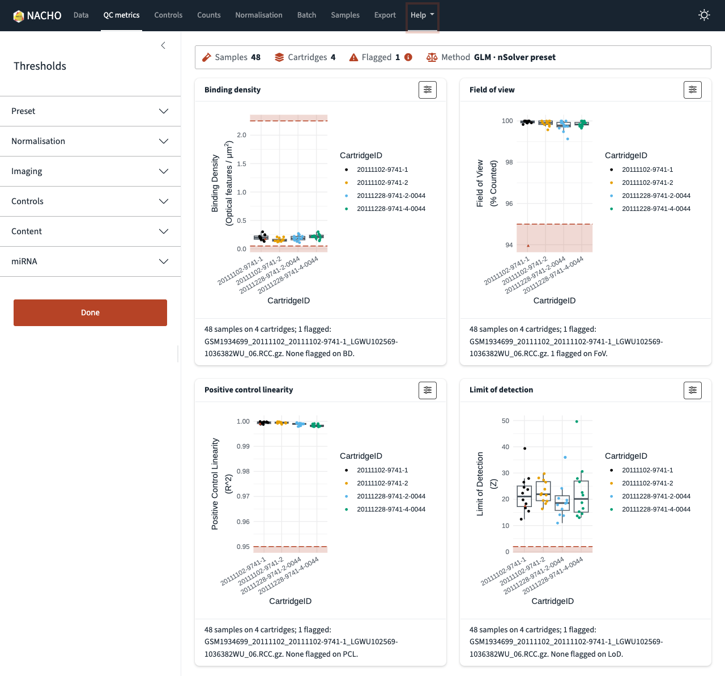The image size is (725, 676).
Task: Expand the miRNA section
Action: pyautogui.click(x=90, y=261)
